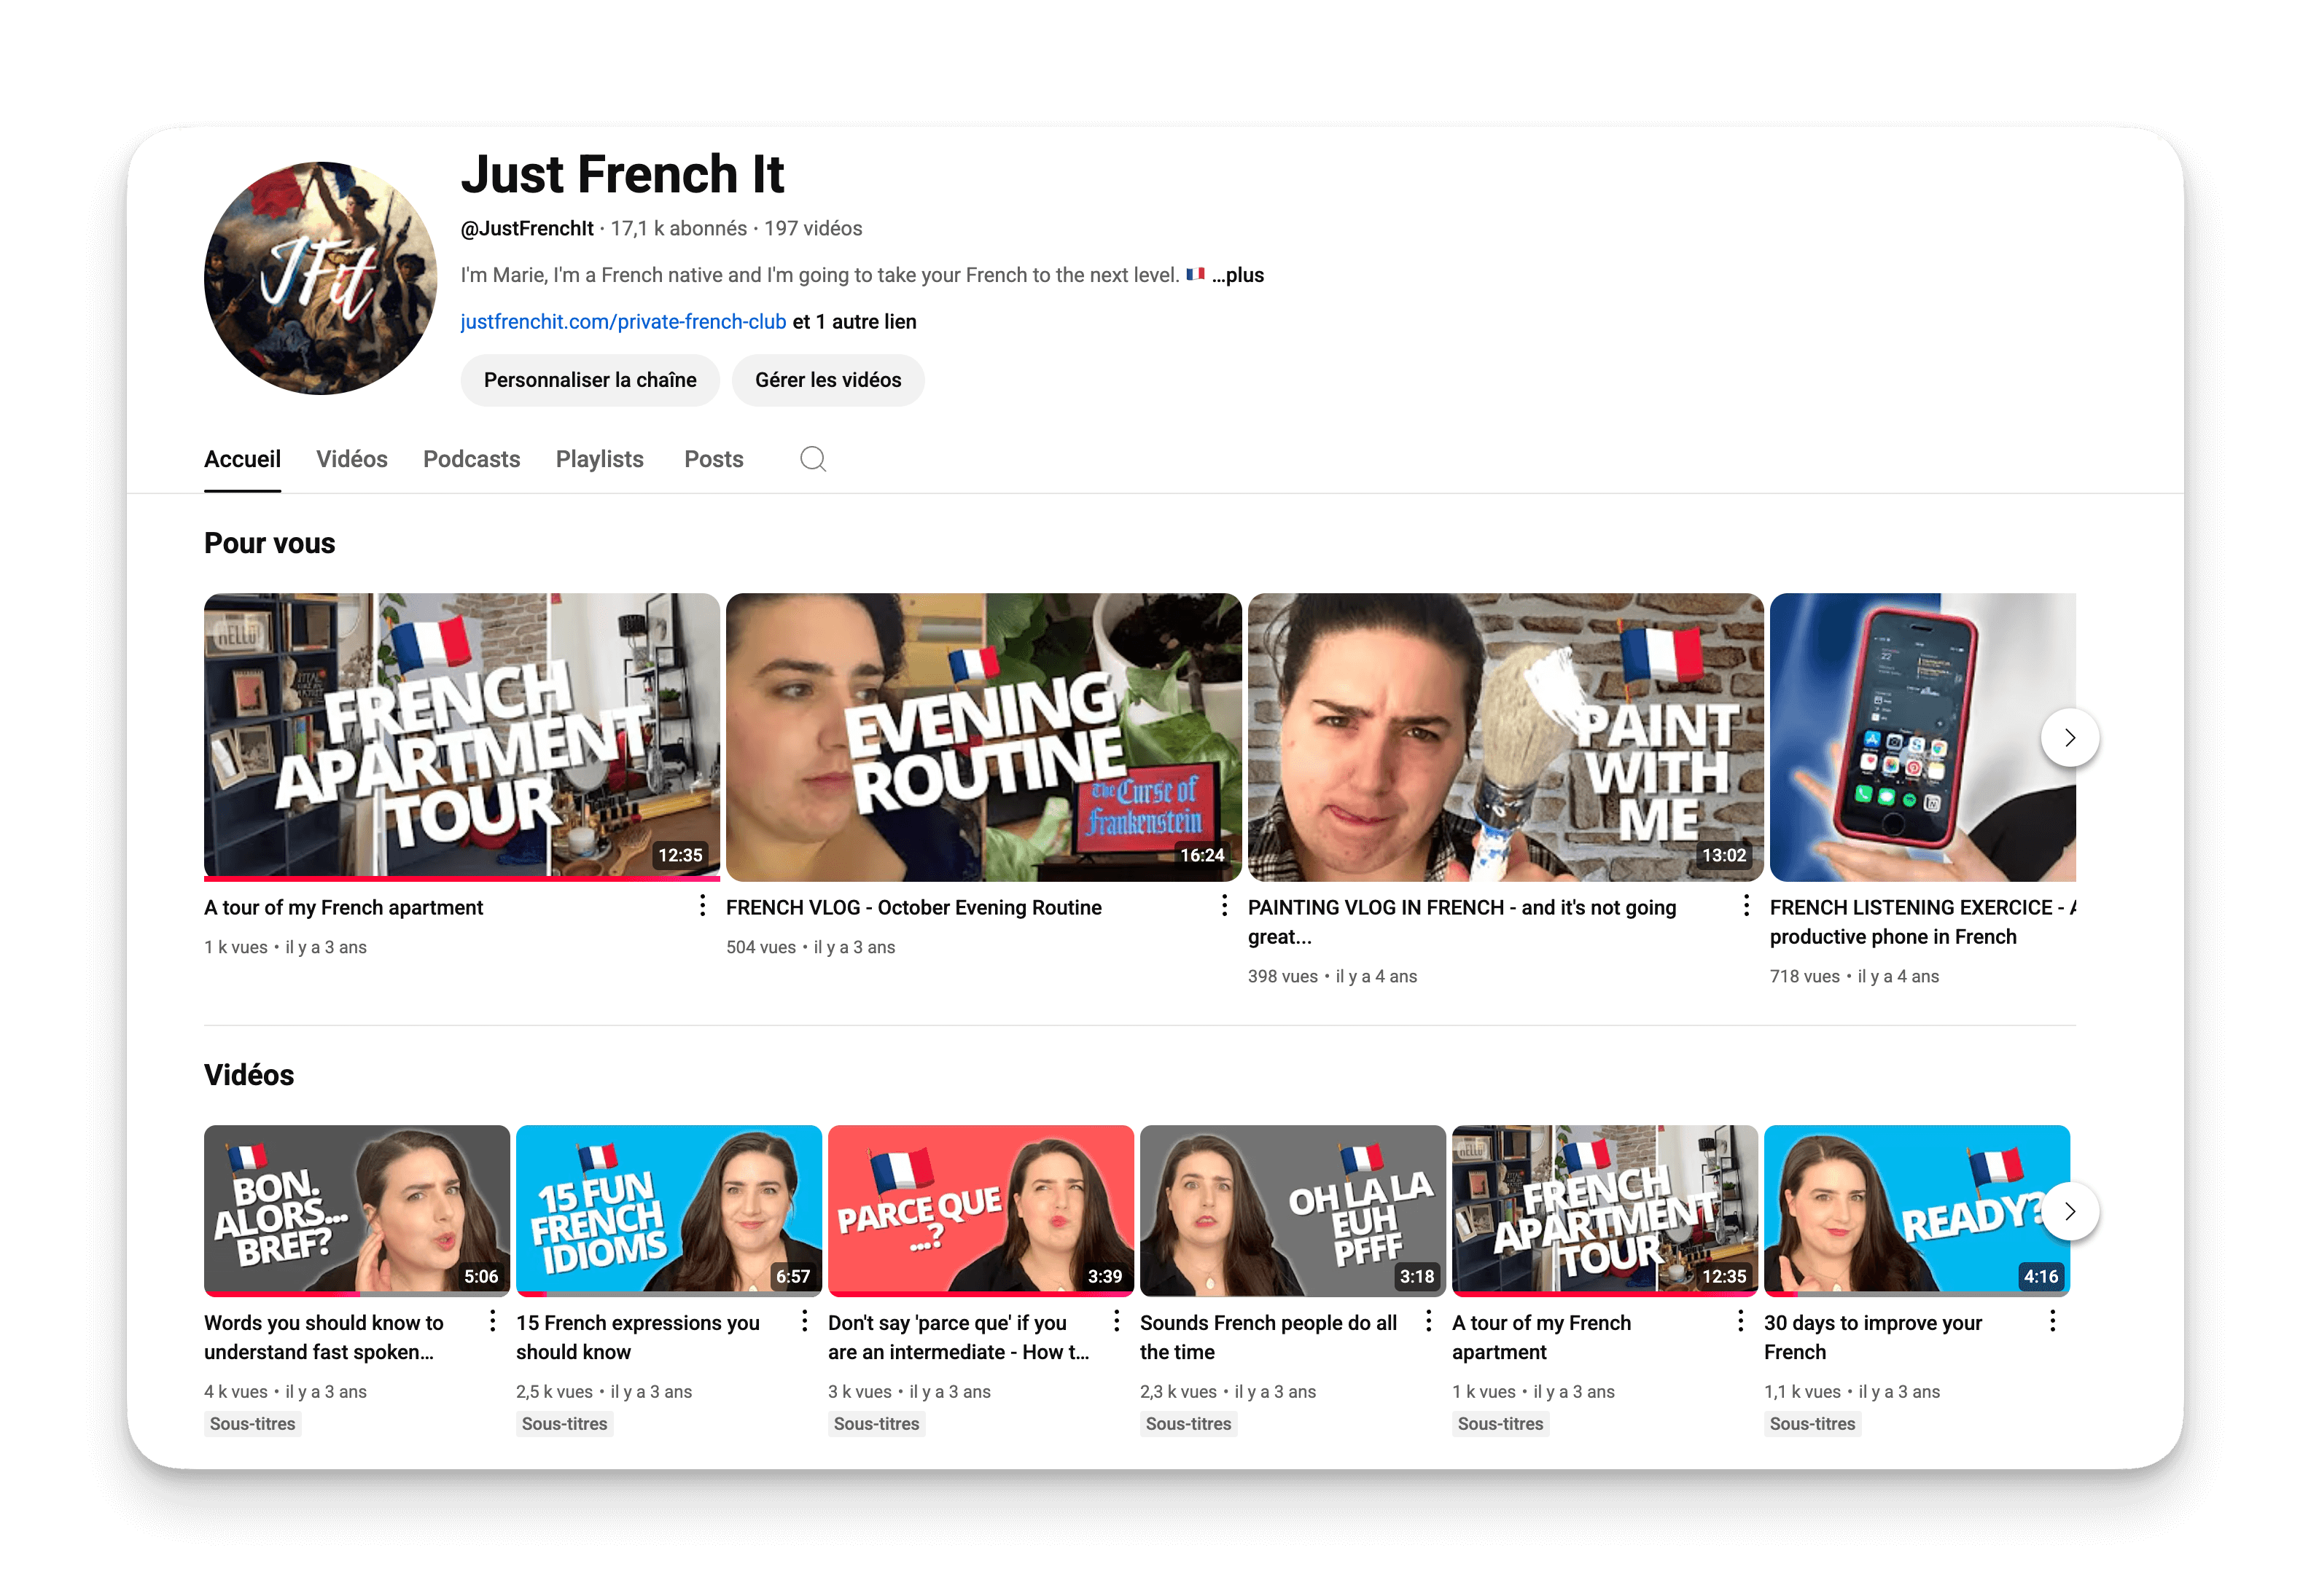This screenshot has height=1596, width=2311.
Task: Switch to the Vidéos tab
Action: [351, 459]
